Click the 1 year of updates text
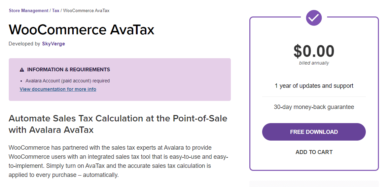 (x=314, y=86)
